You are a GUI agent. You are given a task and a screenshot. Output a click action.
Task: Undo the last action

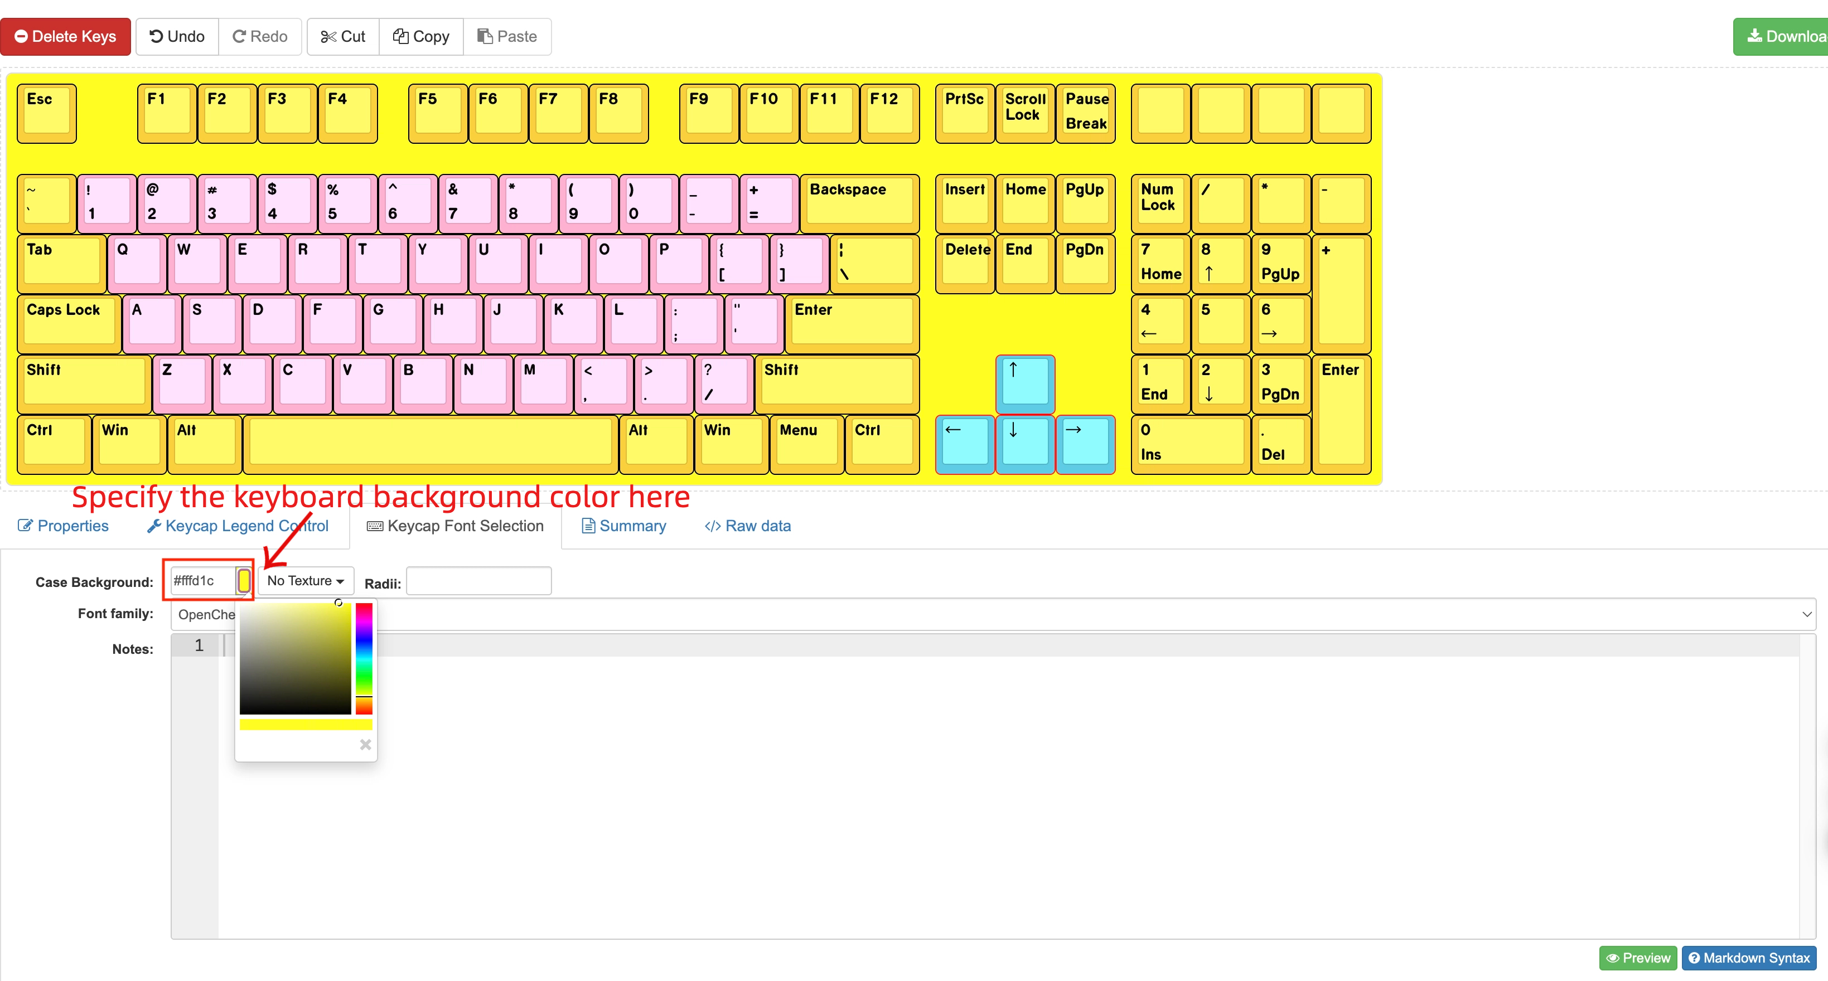pyautogui.click(x=177, y=36)
